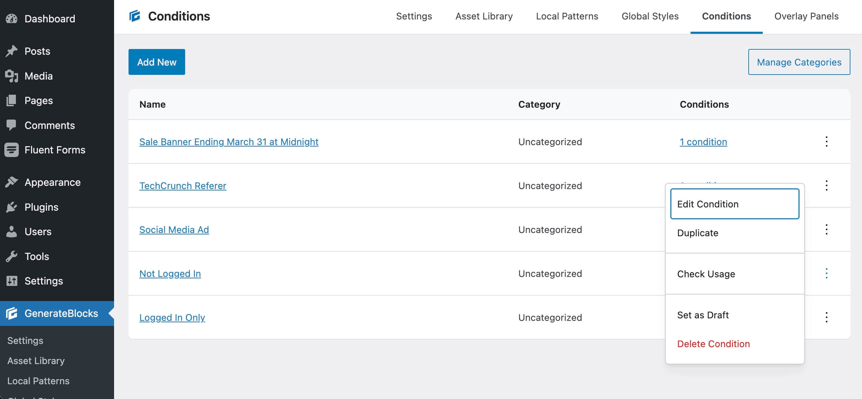The width and height of the screenshot is (862, 399).
Task: Toggle the Not Logged In options menu
Action: click(826, 273)
